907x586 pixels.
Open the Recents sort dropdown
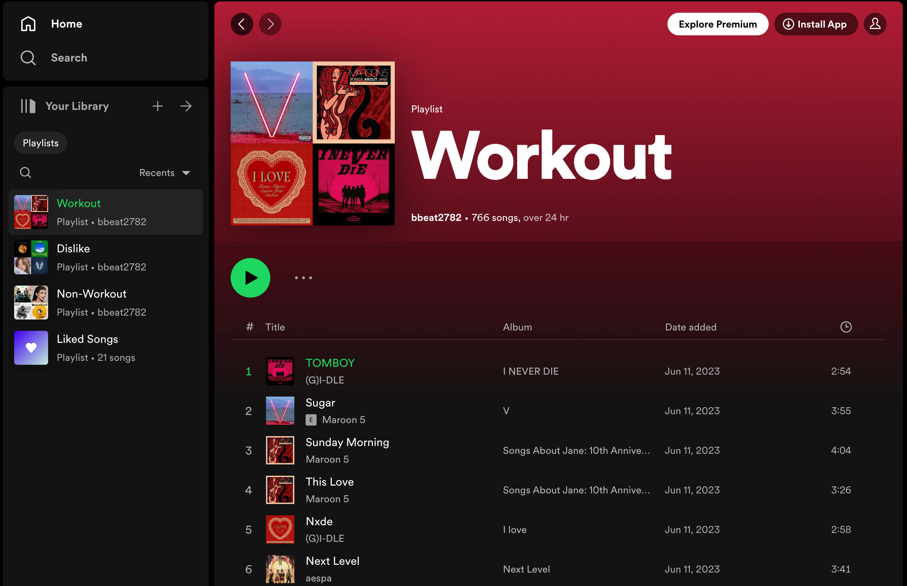point(164,173)
